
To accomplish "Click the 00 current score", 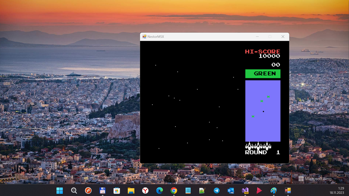I will tap(276, 65).
